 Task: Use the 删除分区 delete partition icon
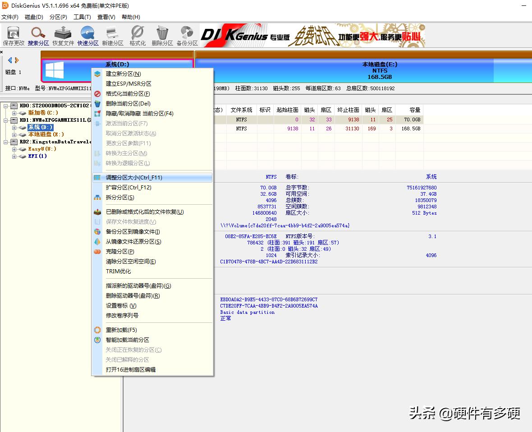(161, 35)
